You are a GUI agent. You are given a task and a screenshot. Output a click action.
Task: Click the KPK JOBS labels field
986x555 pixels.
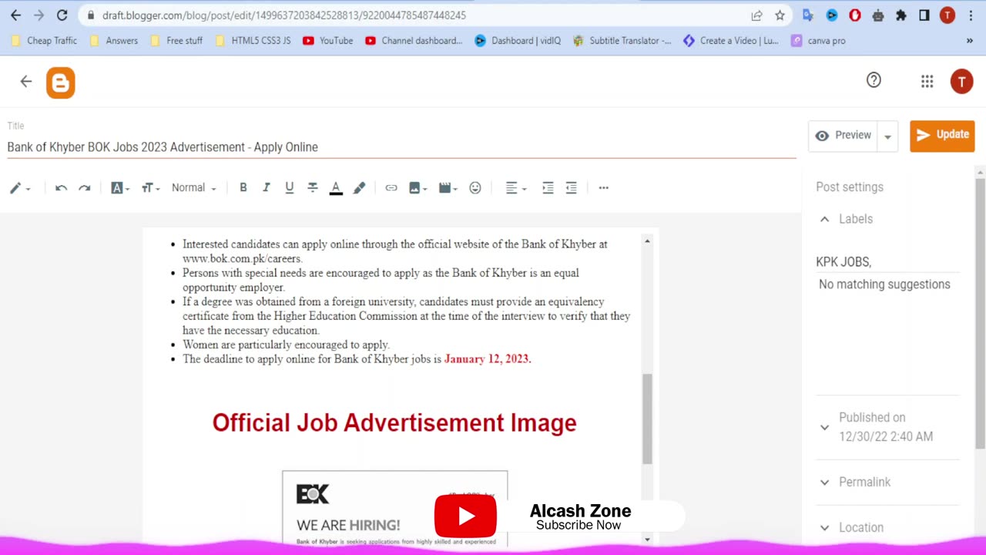point(887,262)
